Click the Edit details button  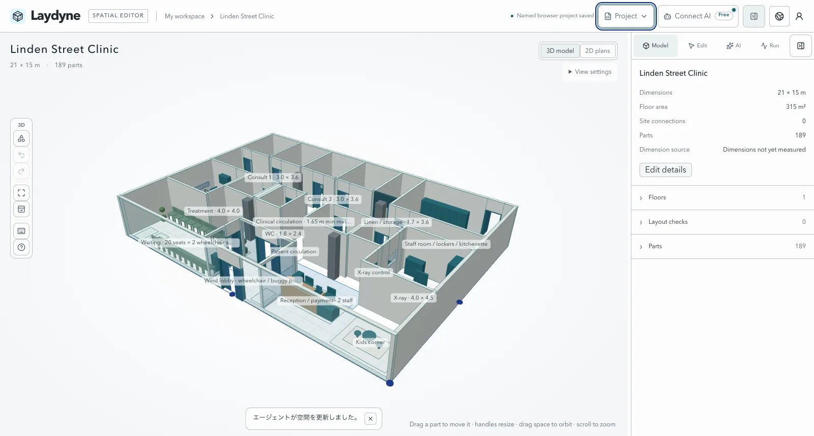(x=665, y=170)
